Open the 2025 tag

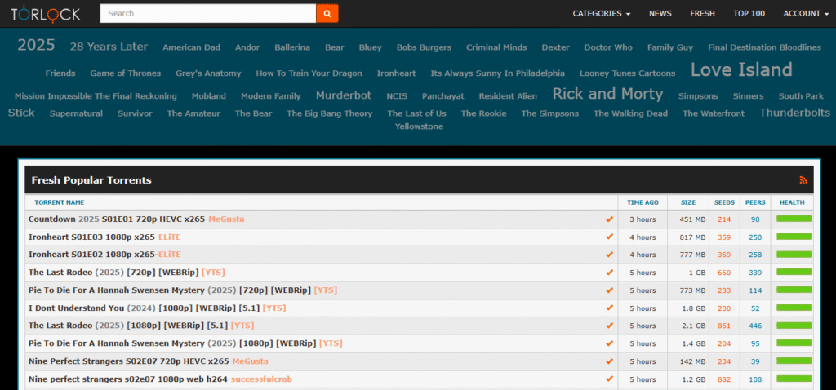tap(36, 46)
